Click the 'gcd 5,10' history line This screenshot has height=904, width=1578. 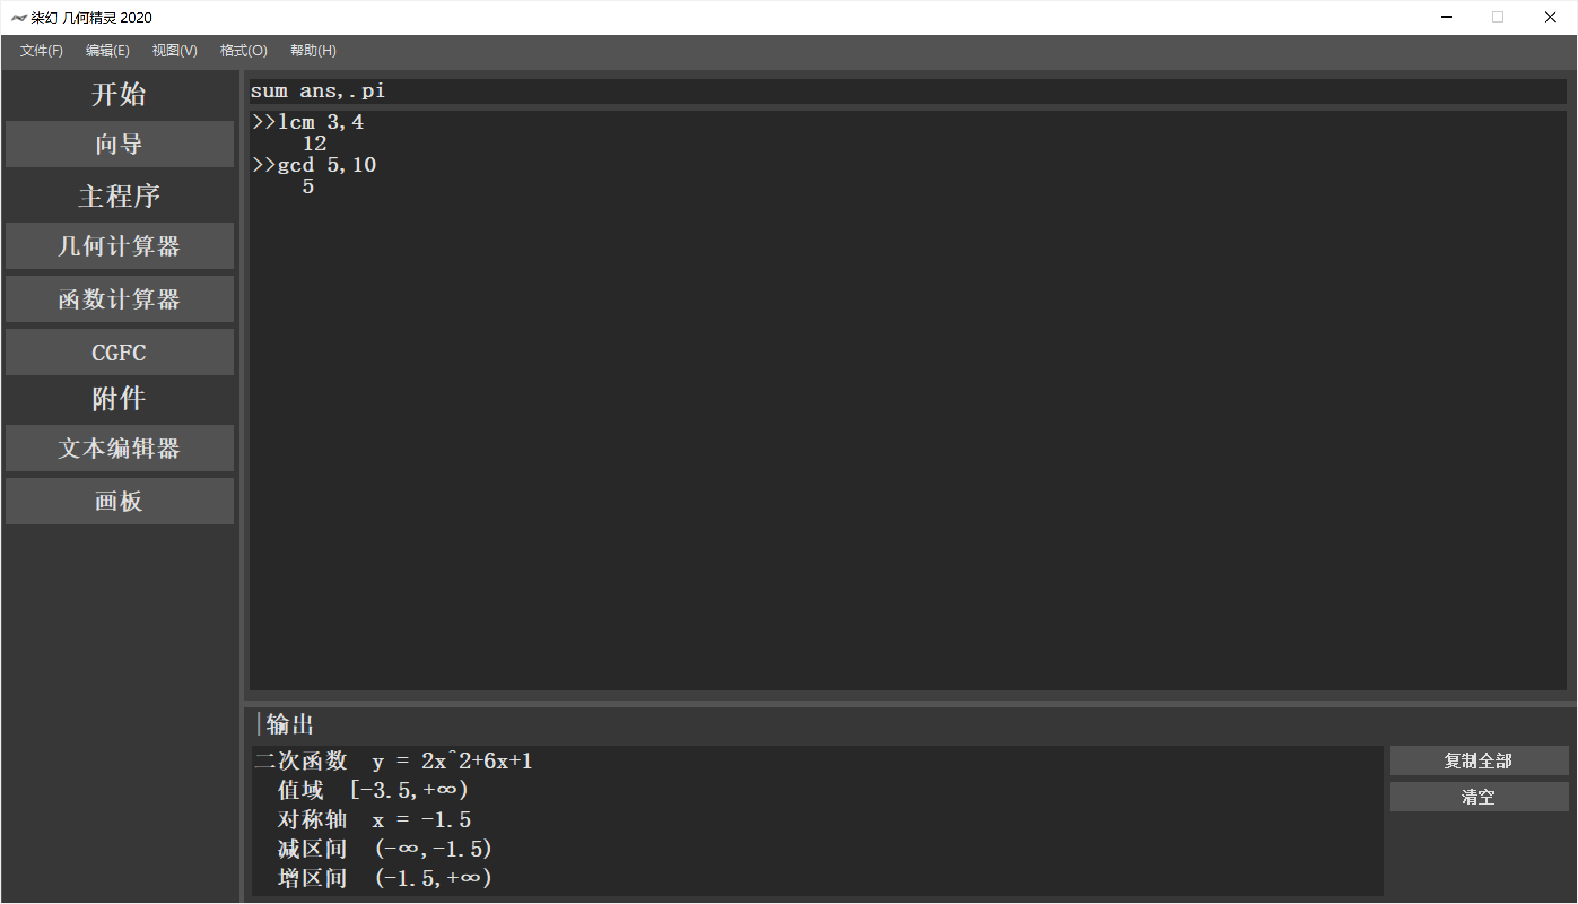(314, 165)
